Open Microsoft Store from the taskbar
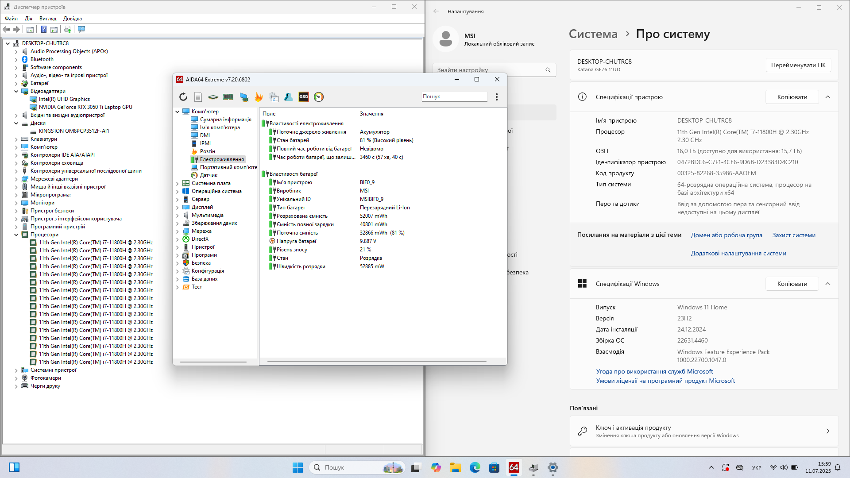The width and height of the screenshot is (850, 478). point(495,467)
